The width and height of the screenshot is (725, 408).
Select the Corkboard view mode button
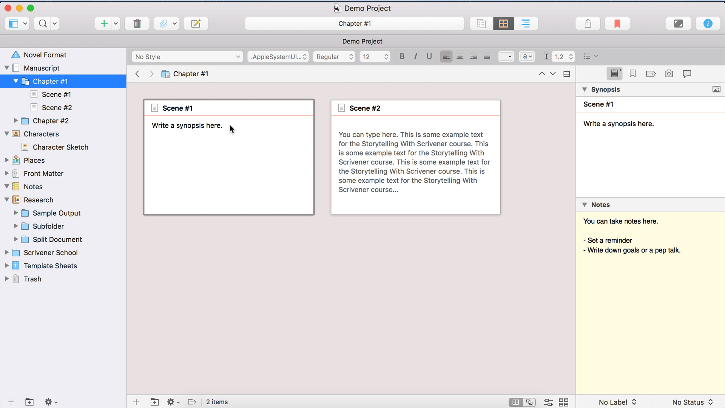tap(503, 23)
